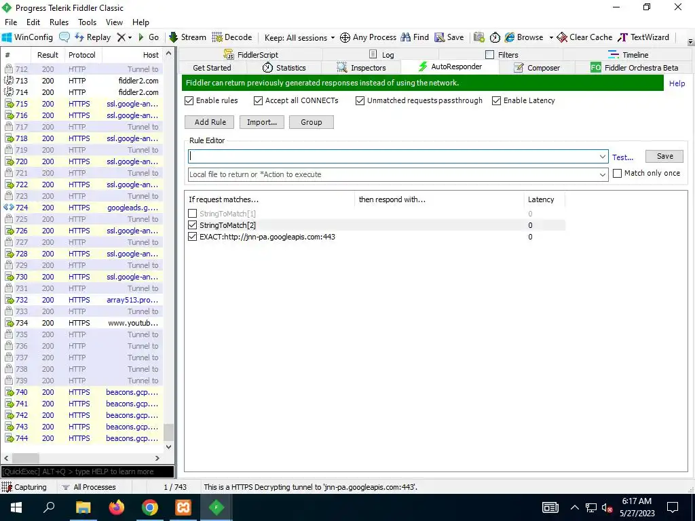Show hidden tray icons chevron

click(574, 507)
